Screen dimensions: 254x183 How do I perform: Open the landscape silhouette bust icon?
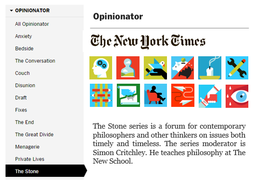128,68
